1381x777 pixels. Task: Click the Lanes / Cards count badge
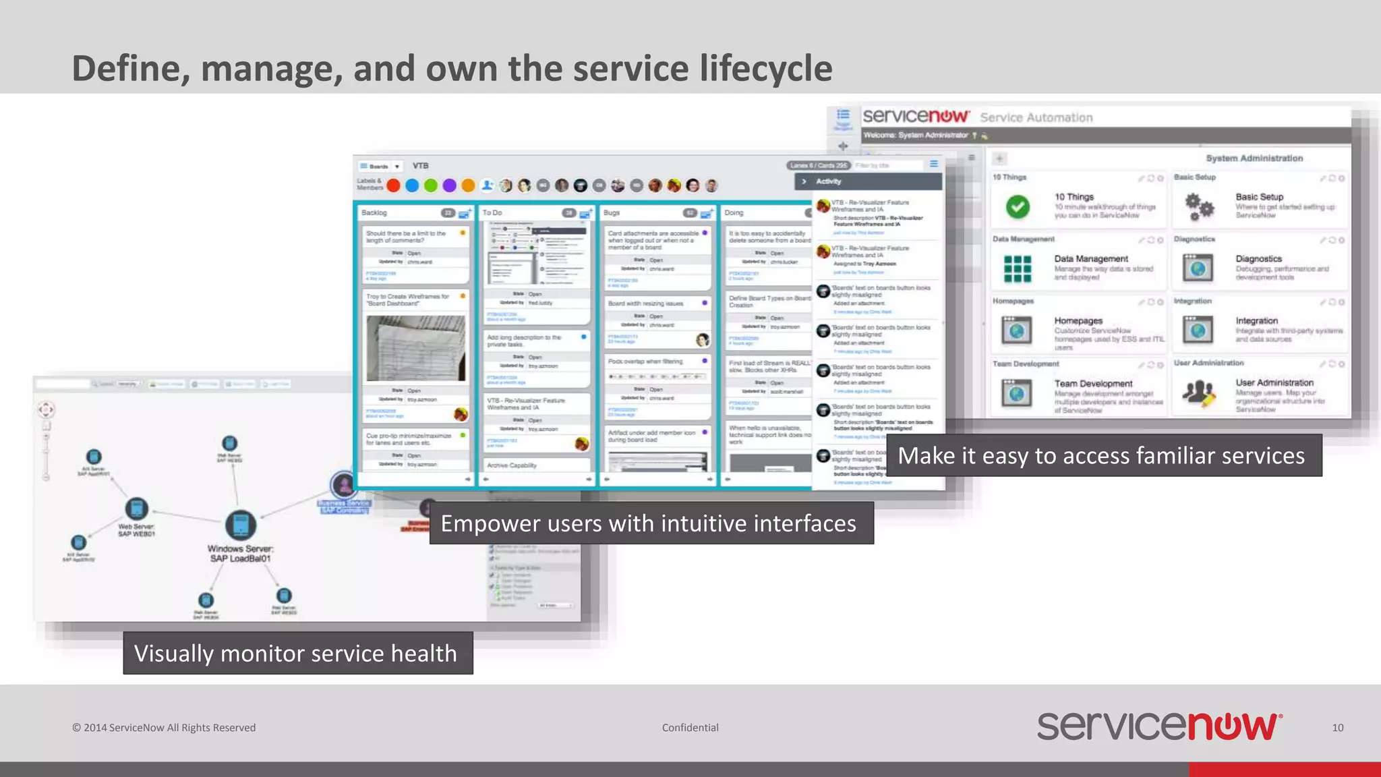819,165
